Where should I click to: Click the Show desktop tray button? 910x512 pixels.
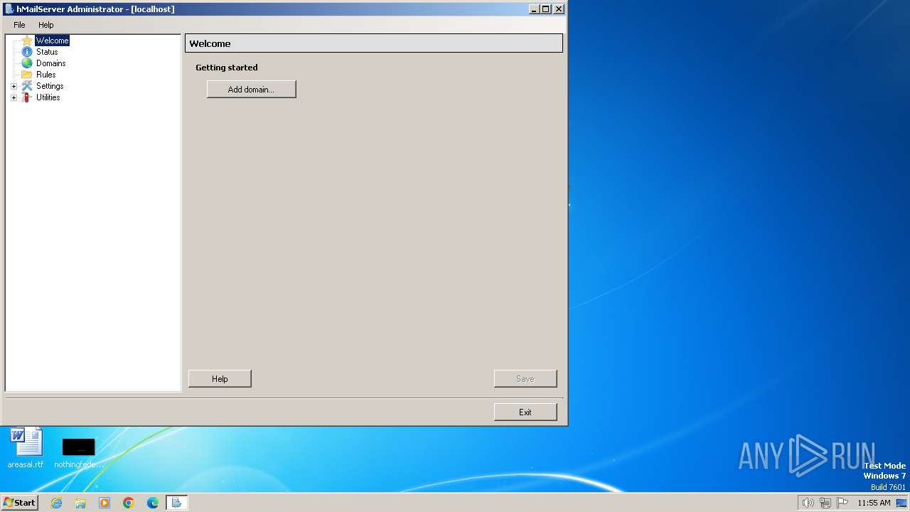point(901,503)
